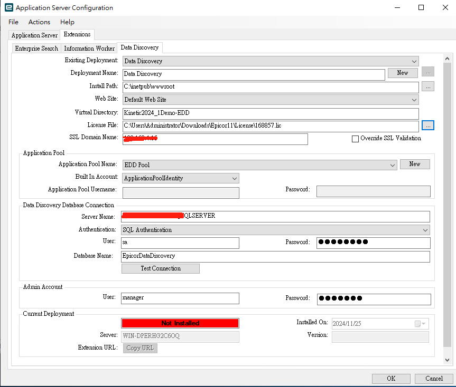
Task: Click the database User field containing sa
Action: pyautogui.click(x=180, y=243)
